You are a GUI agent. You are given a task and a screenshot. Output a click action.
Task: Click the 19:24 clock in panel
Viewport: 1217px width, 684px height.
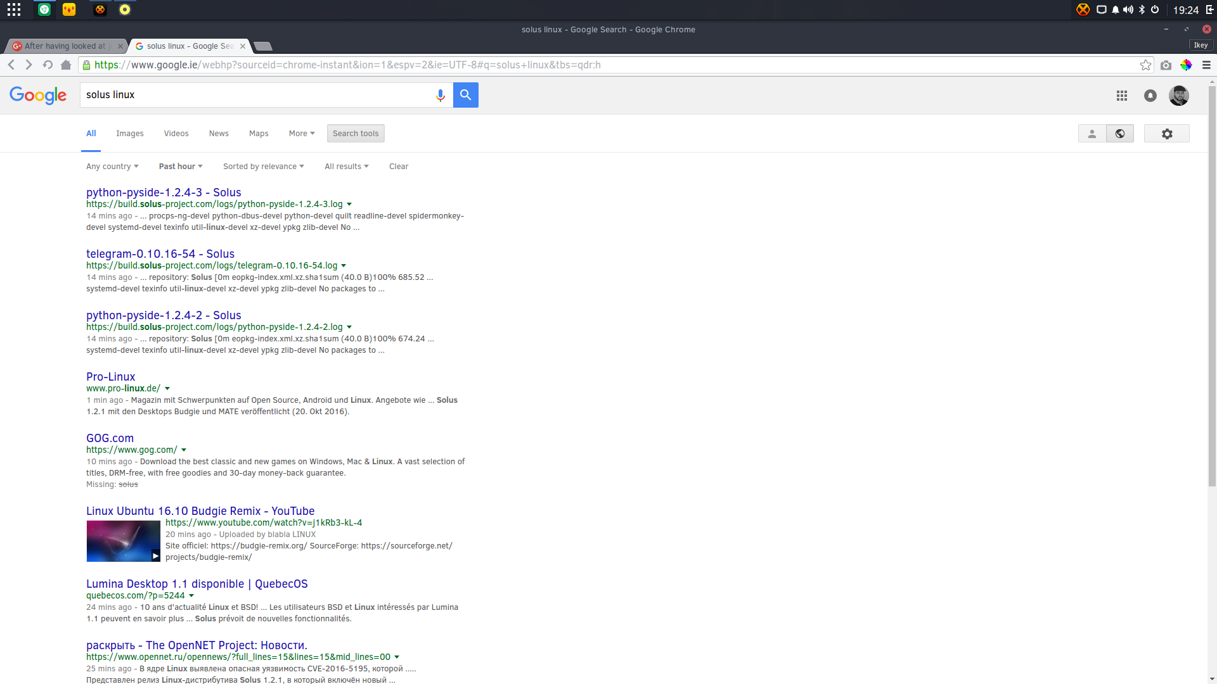point(1185,10)
